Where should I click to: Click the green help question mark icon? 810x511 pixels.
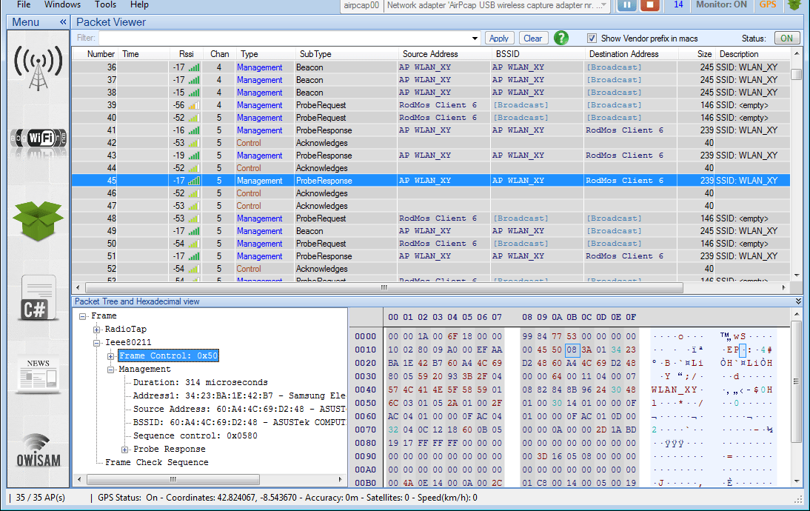click(561, 38)
